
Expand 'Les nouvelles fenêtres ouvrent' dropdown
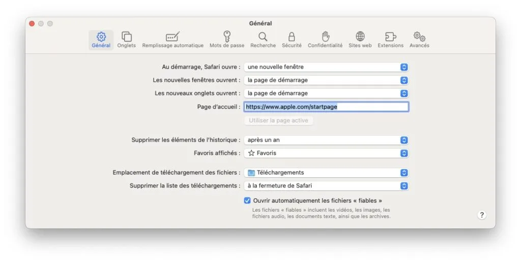point(326,80)
